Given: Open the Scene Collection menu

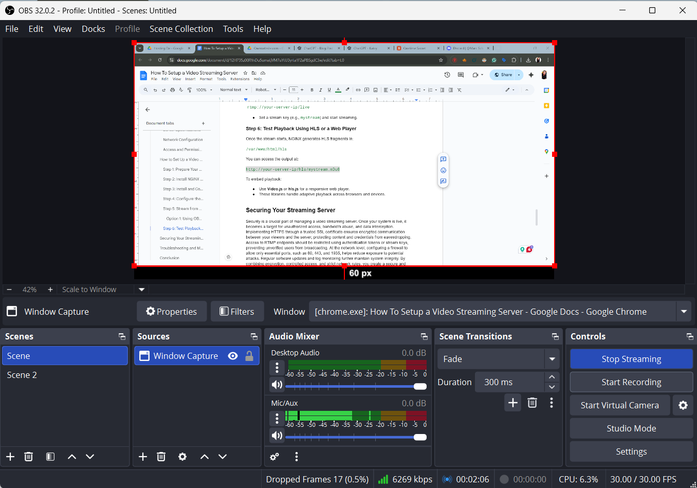Looking at the screenshot, I should coord(181,29).
